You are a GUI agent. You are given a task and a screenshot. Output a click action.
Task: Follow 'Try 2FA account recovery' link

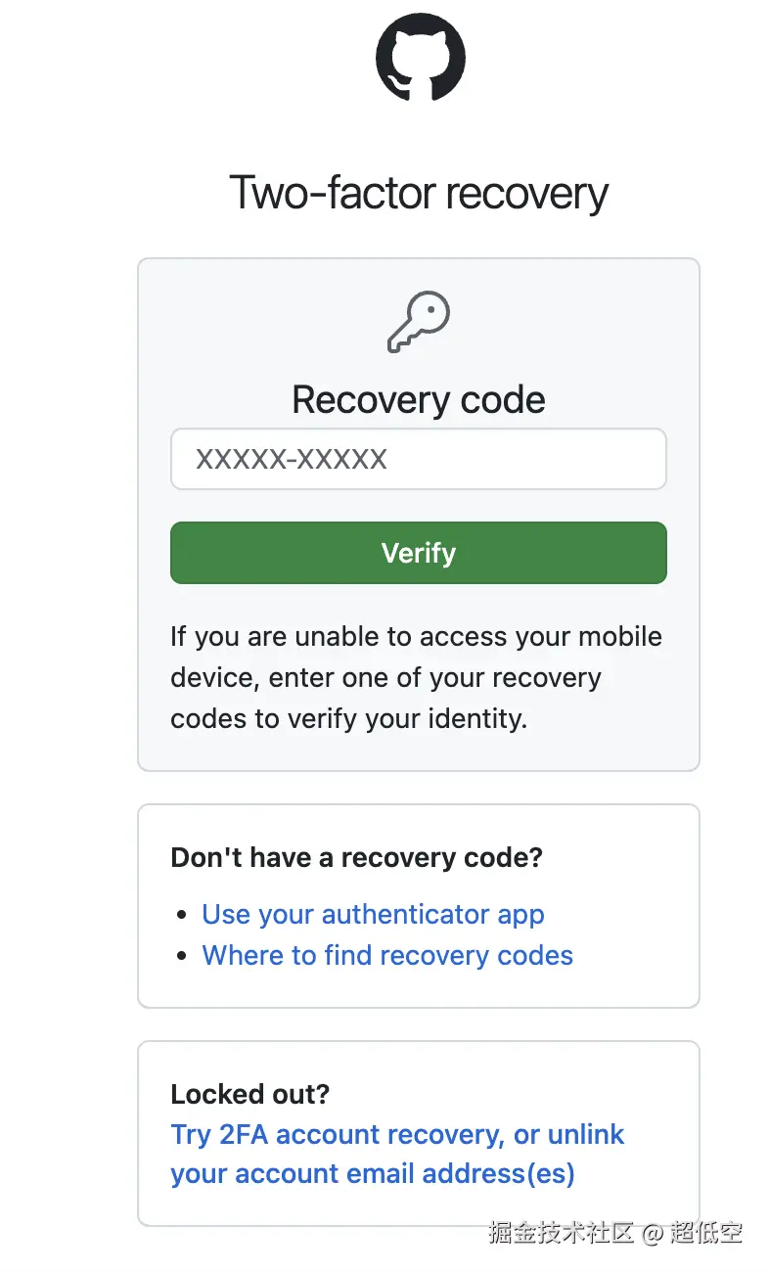pyautogui.click(x=338, y=1135)
